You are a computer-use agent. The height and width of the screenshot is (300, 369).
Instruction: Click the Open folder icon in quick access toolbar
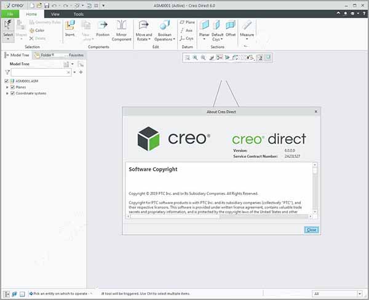[x=39, y=6]
